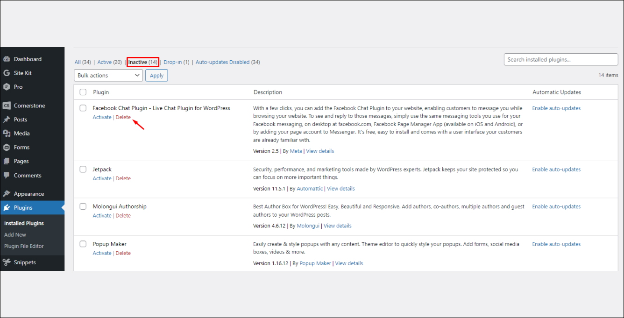
Task: Delete Molongui Authorship plugin
Action: 123,215
